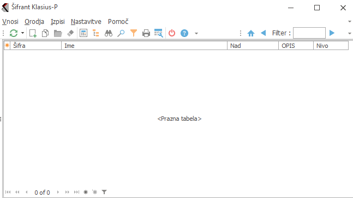353x198 pixels.
Task: Click the blue left arrow
Action: (263, 33)
